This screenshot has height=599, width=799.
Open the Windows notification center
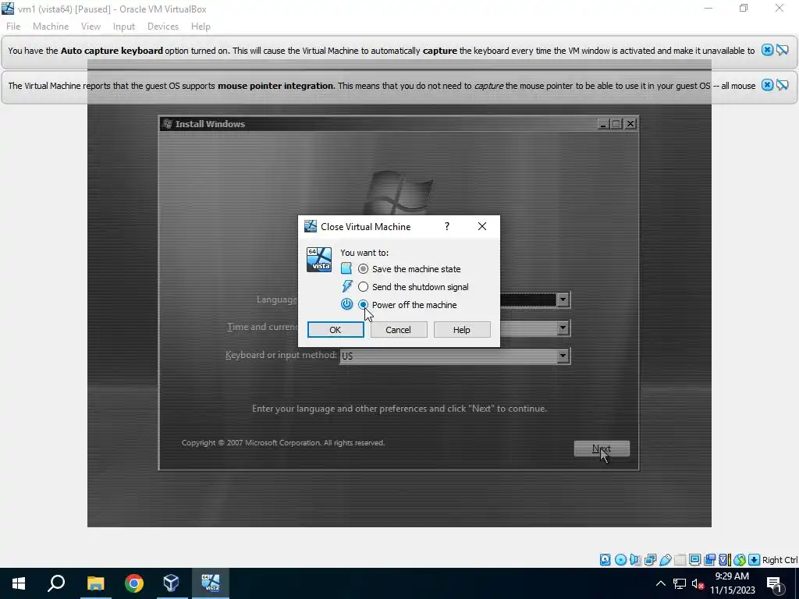[775, 583]
